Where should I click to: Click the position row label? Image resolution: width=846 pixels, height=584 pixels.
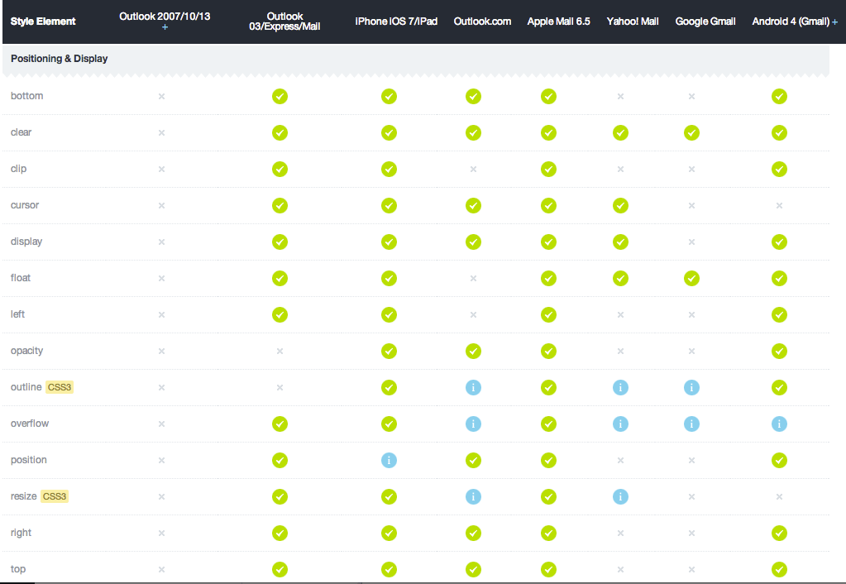pos(29,460)
